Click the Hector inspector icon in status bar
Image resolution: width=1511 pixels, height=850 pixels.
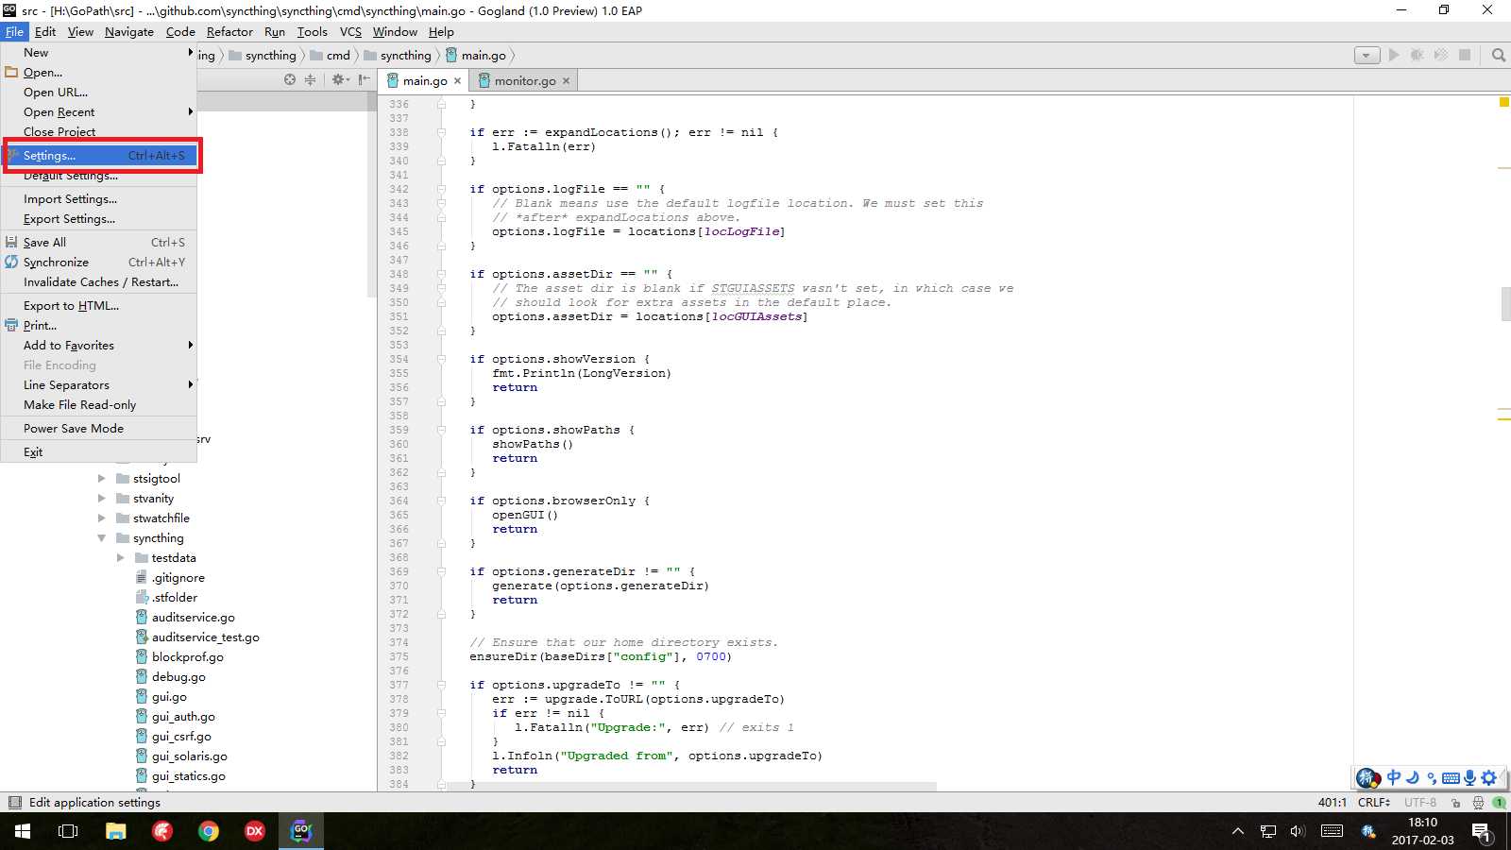point(1478,803)
